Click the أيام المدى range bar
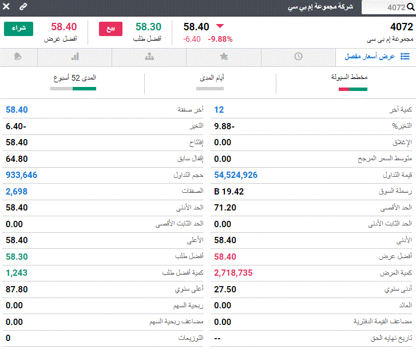 coord(210,89)
